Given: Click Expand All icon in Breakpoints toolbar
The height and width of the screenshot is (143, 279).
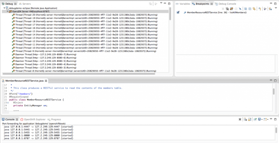Looking at the screenshot, I should pyautogui.click(x=246, y=9).
